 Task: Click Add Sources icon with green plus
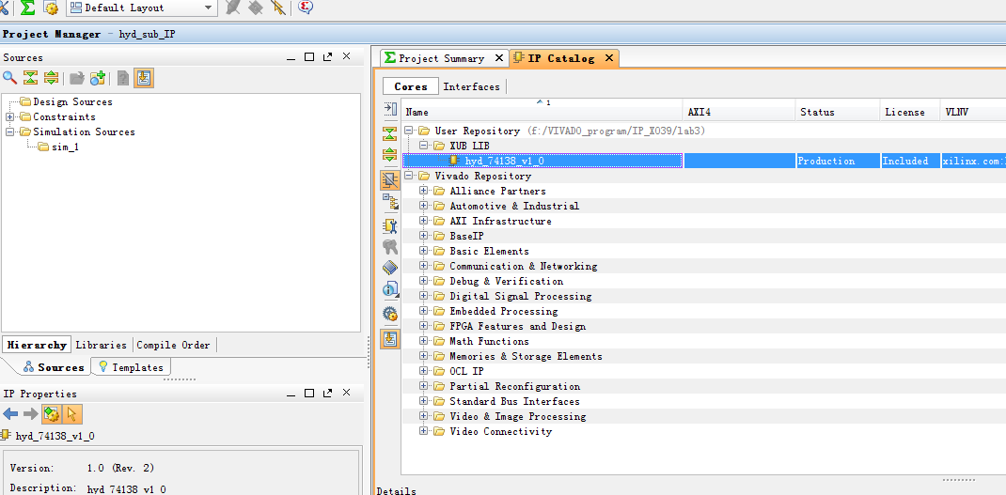point(98,78)
